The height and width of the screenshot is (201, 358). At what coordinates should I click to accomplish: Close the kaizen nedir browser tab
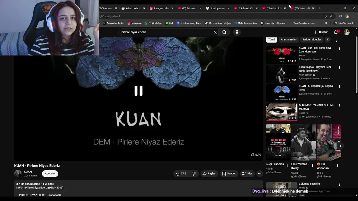point(144,8)
